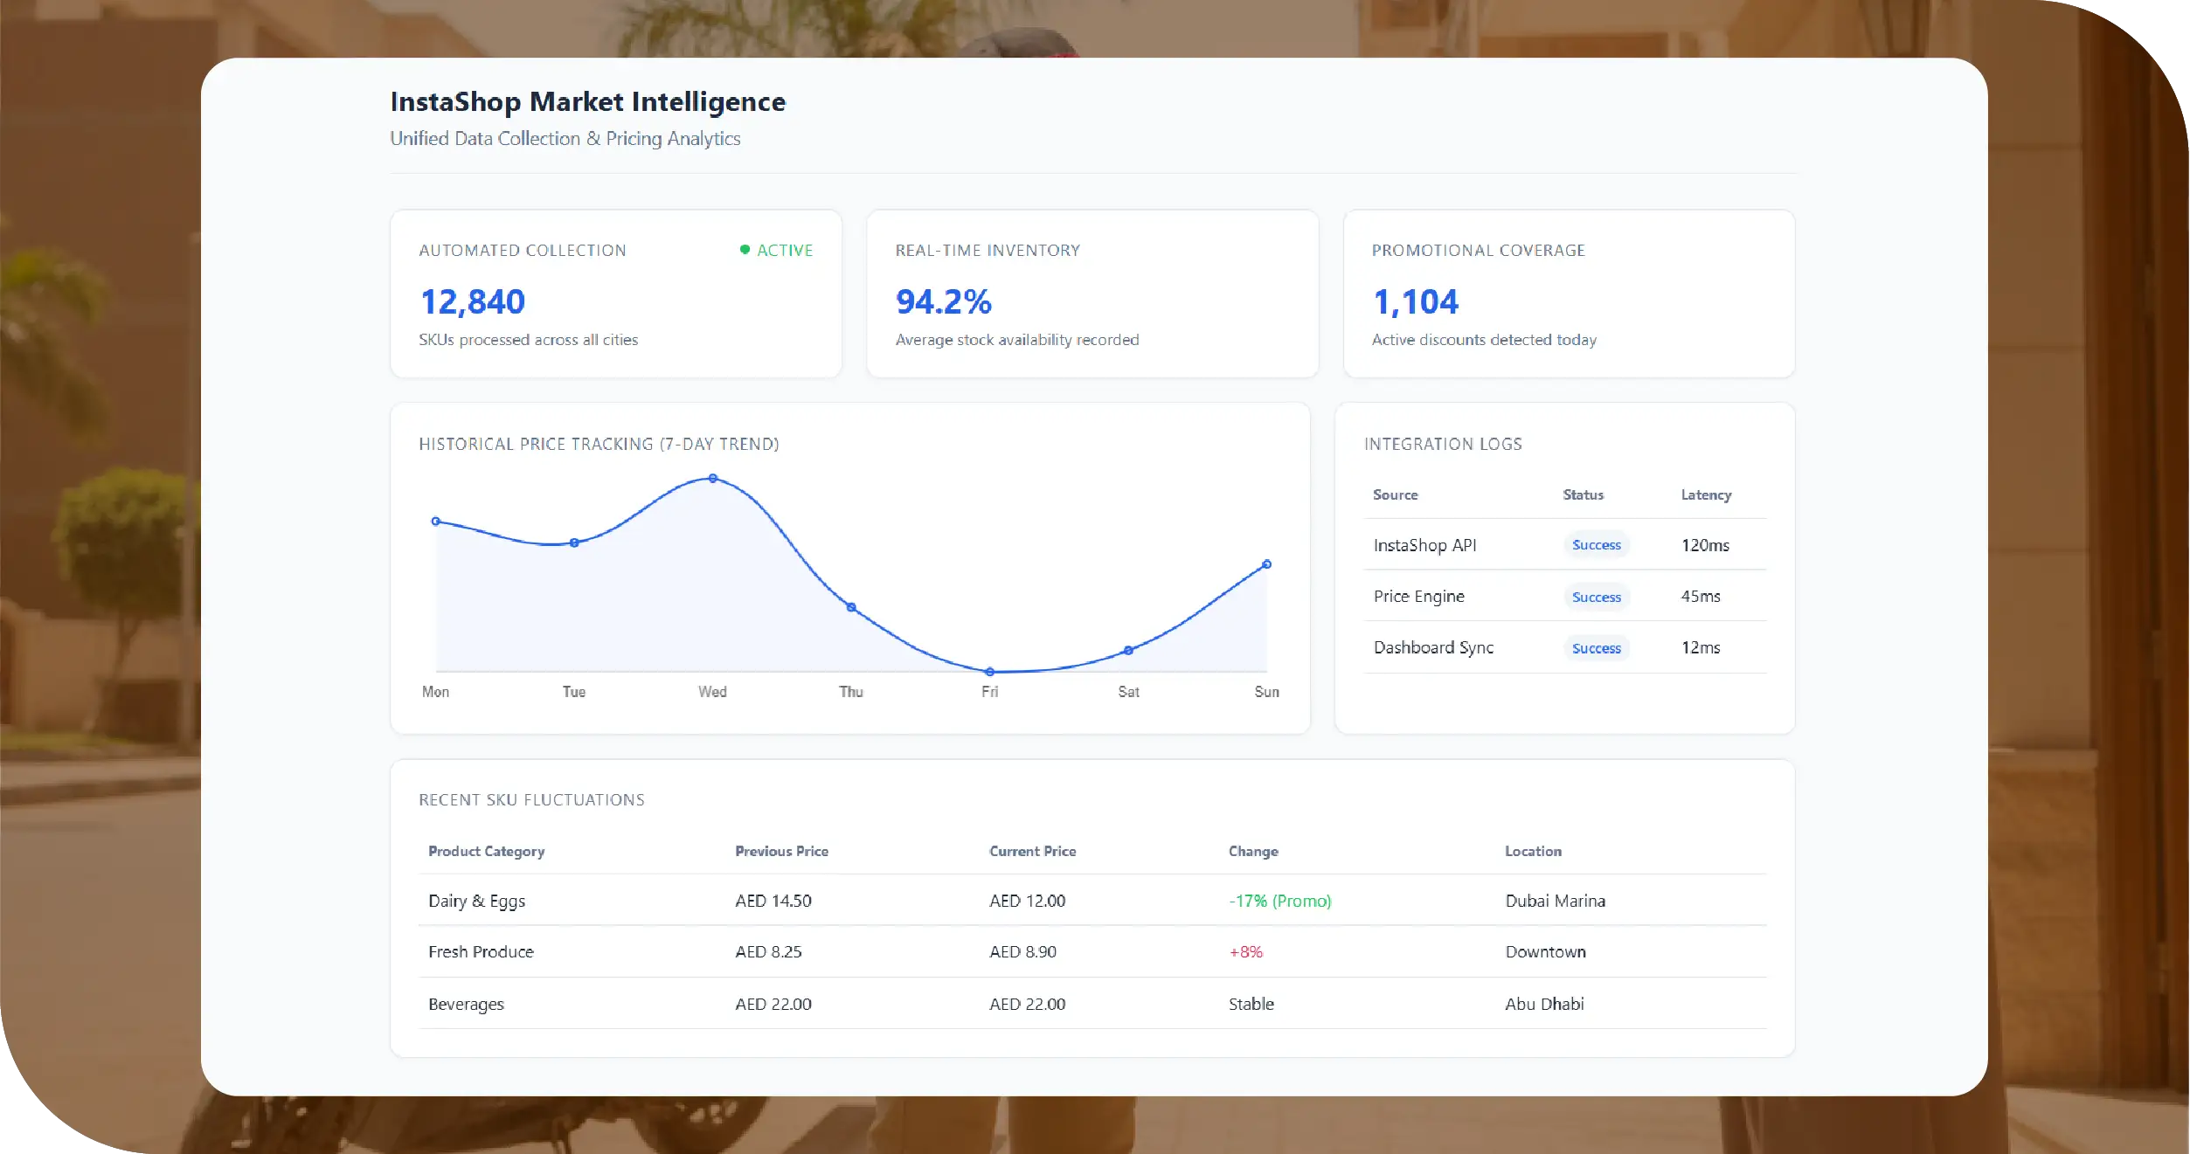The image size is (2190, 1154).
Task: Click the Fri lowest chart data point
Action: click(x=989, y=672)
